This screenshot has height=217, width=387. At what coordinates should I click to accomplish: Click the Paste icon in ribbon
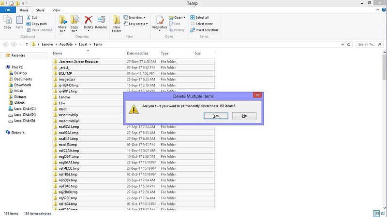pyautogui.click(x=19, y=22)
